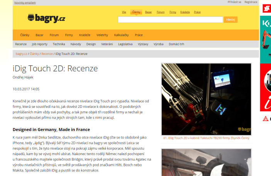Select Vše search filter tab
The width and height of the screenshot is (271, 176).
124,12
